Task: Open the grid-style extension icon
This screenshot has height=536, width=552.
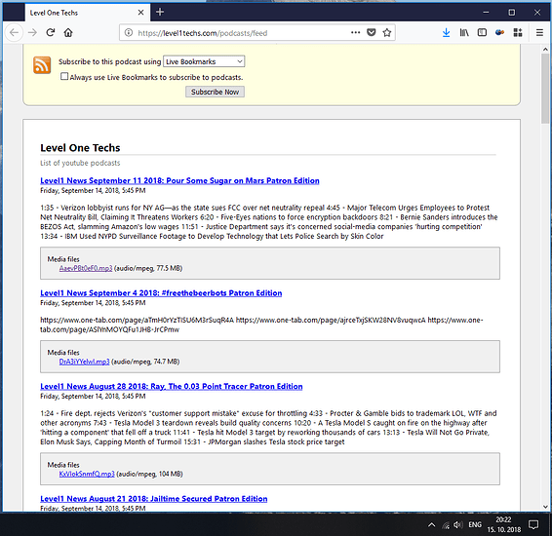Action: pyautogui.click(x=518, y=33)
